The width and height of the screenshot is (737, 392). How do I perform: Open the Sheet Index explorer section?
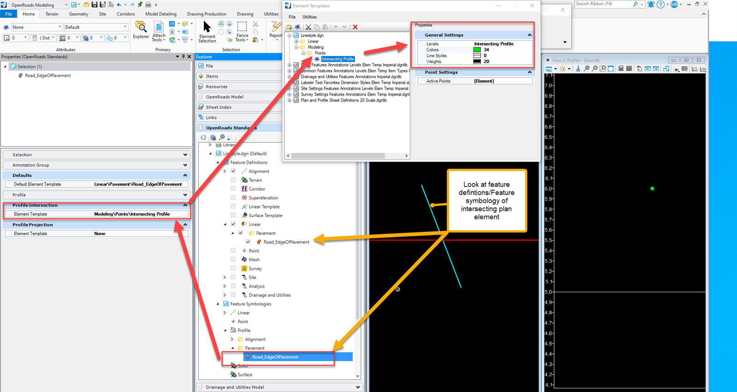(x=218, y=107)
